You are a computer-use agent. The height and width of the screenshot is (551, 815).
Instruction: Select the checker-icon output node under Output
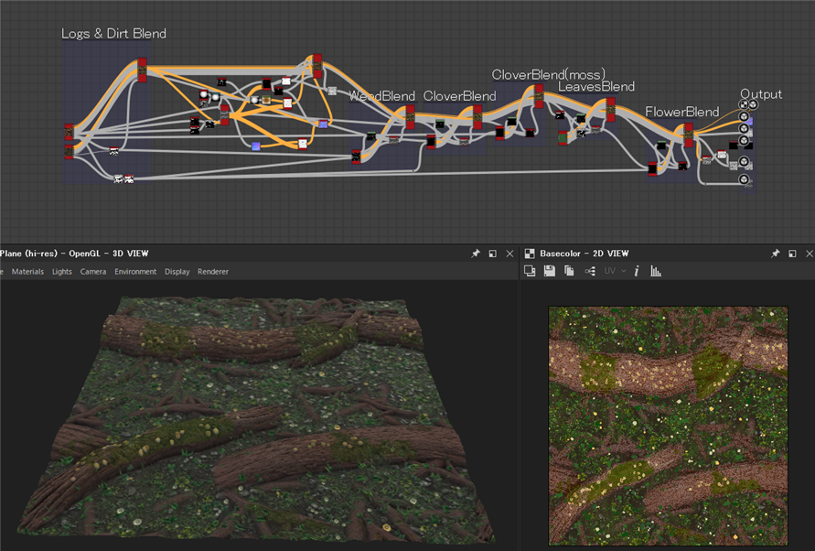click(744, 104)
